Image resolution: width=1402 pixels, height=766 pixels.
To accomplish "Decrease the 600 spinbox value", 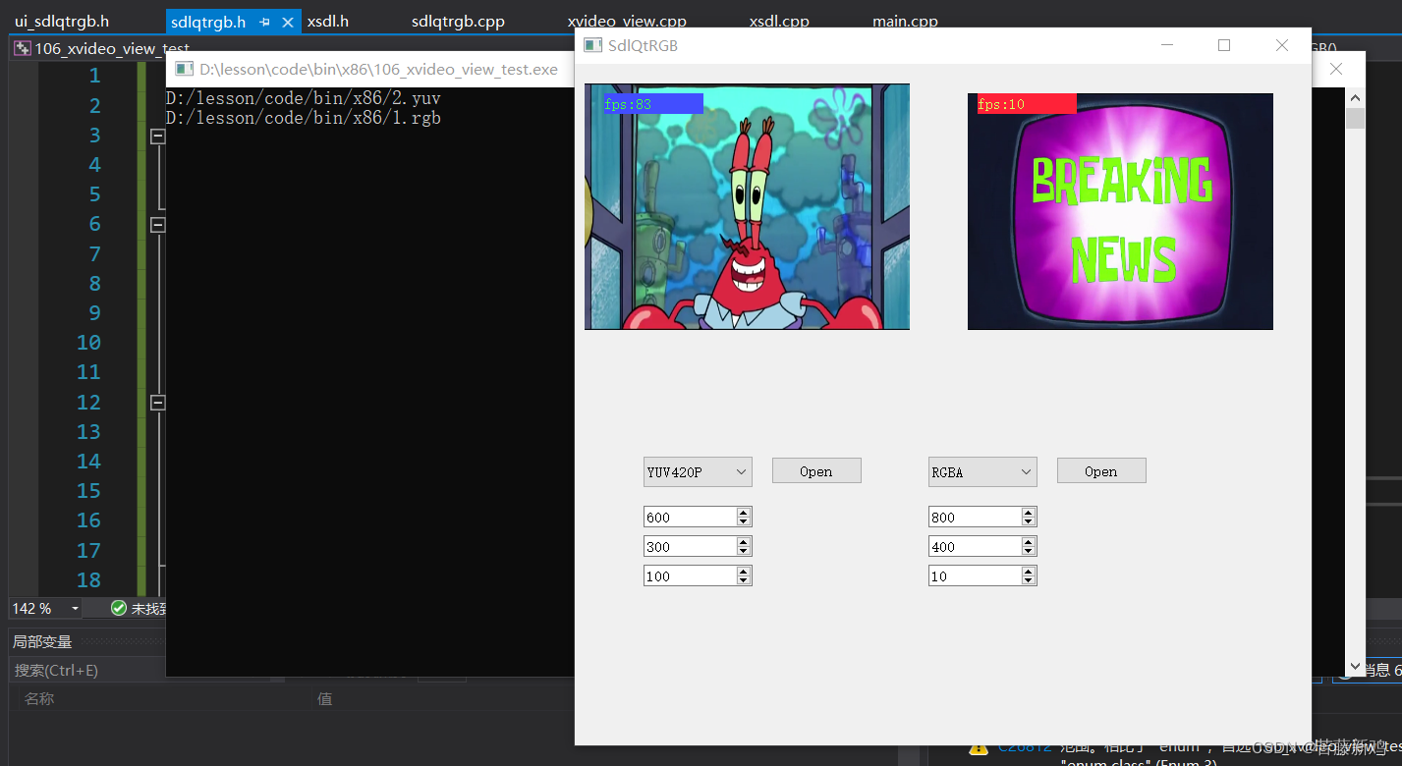I will pyautogui.click(x=744, y=521).
